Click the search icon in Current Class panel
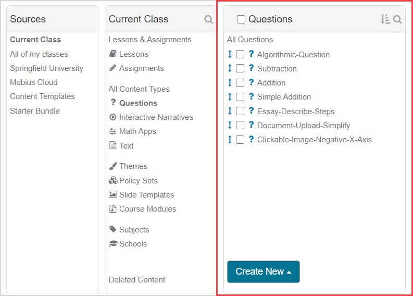 (209, 20)
